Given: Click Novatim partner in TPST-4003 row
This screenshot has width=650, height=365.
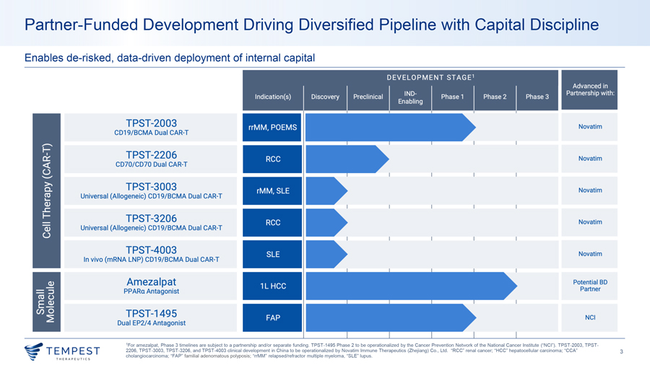Looking at the screenshot, I should coord(590,254).
